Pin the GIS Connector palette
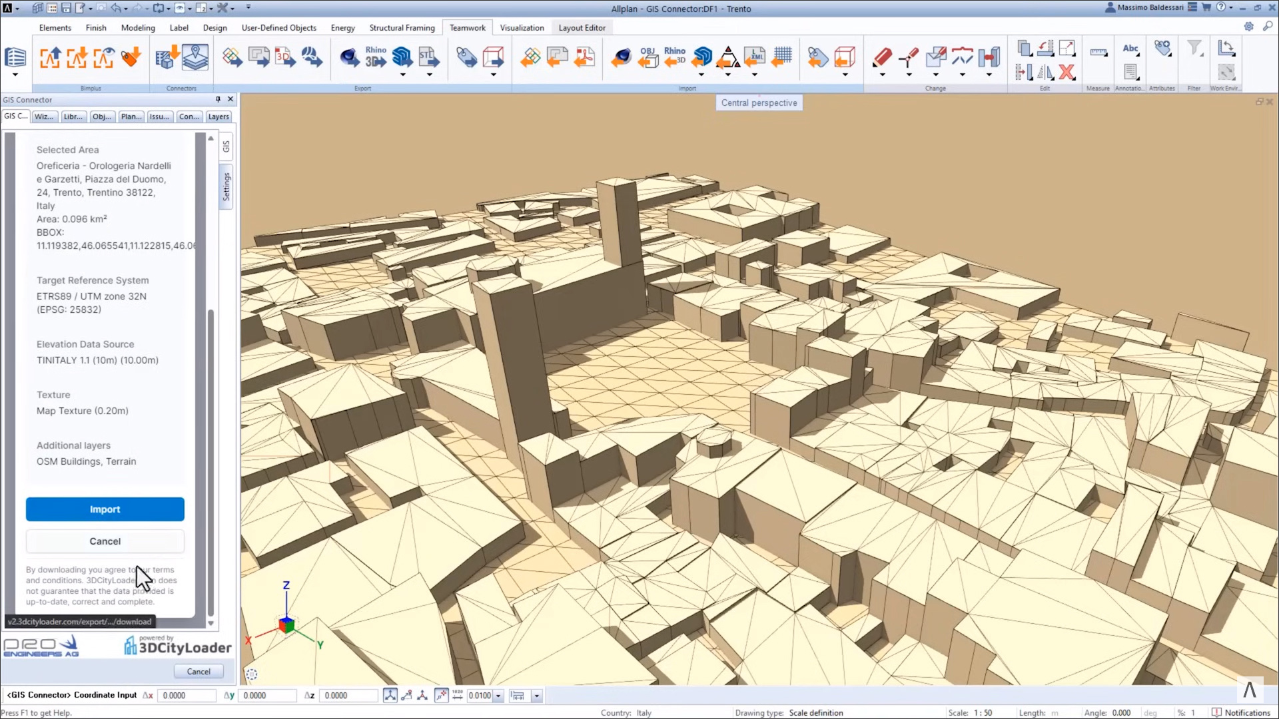The width and height of the screenshot is (1279, 719). (218, 99)
